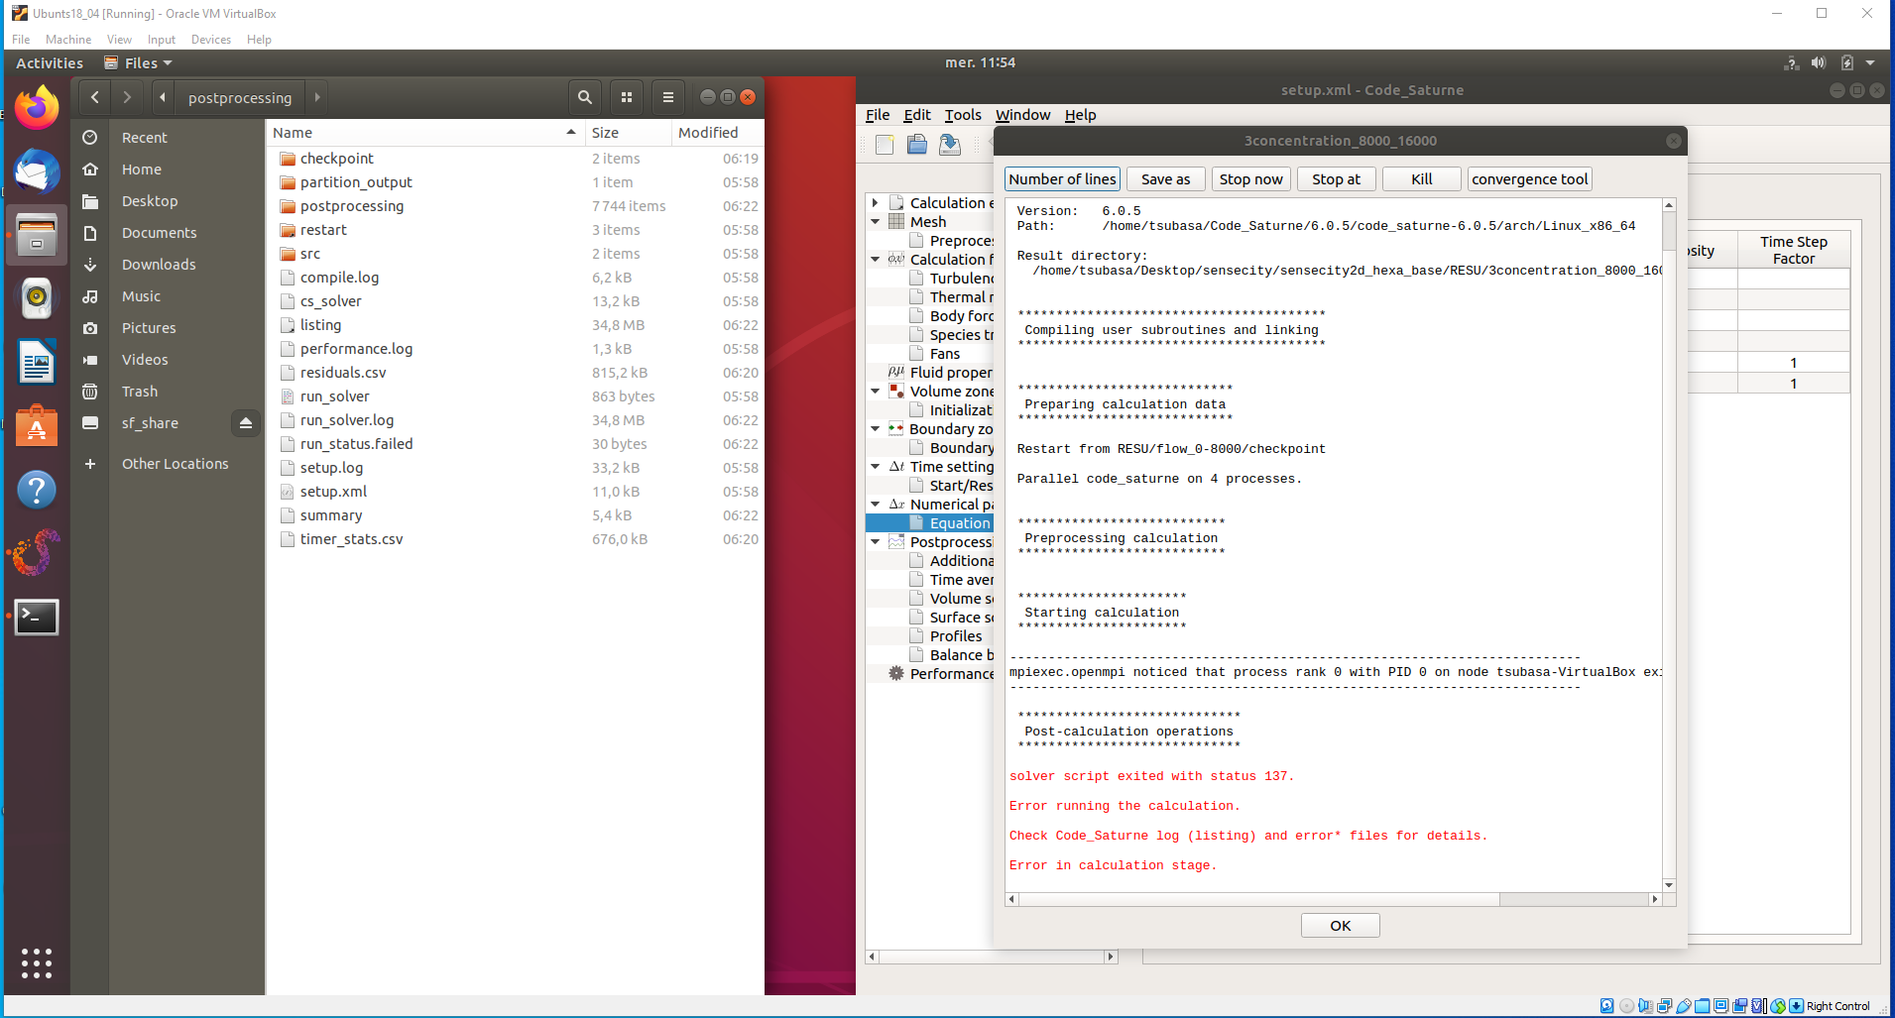Launch Firefox from the dock
This screenshot has width=1895, height=1018.
[37, 107]
